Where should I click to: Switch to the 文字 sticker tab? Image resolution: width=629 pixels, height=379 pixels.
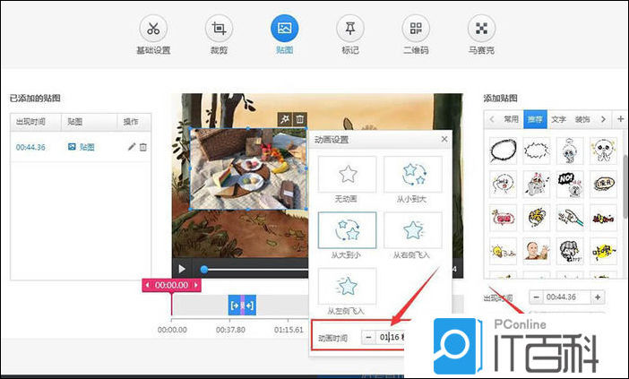(x=558, y=119)
